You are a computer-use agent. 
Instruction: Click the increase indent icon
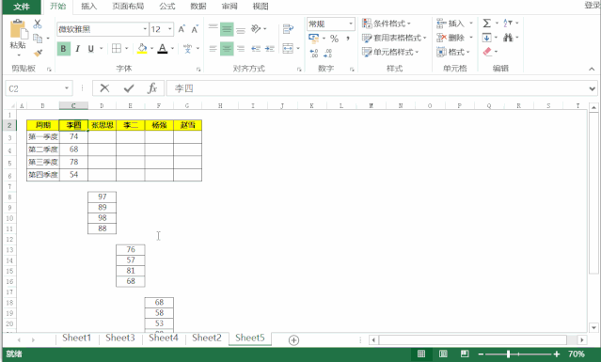[270, 49]
